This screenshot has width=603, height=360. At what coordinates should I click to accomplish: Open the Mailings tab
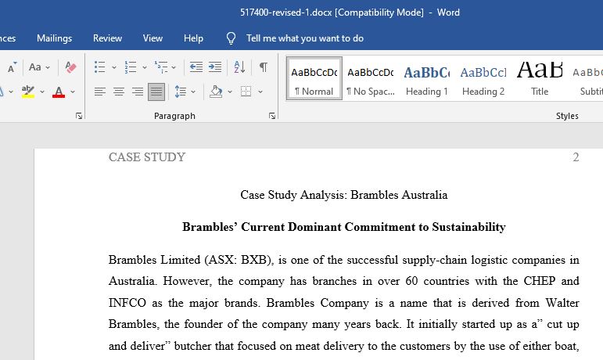click(54, 38)
